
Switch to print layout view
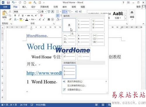103,105
